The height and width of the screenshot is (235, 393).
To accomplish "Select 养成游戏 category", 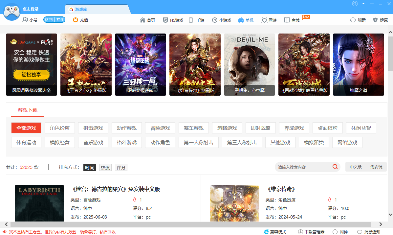I will pyautogui.click(x=294, y=128).
